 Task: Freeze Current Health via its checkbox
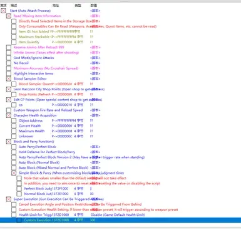point(14,125)
